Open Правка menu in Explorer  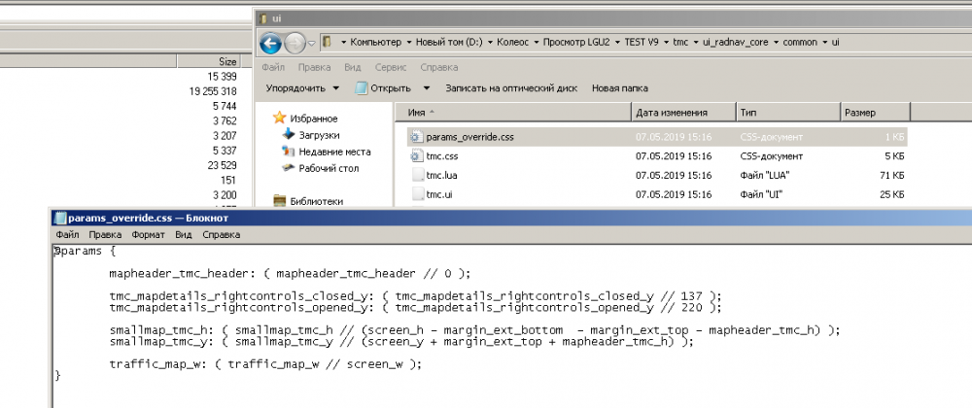point(314,67)
